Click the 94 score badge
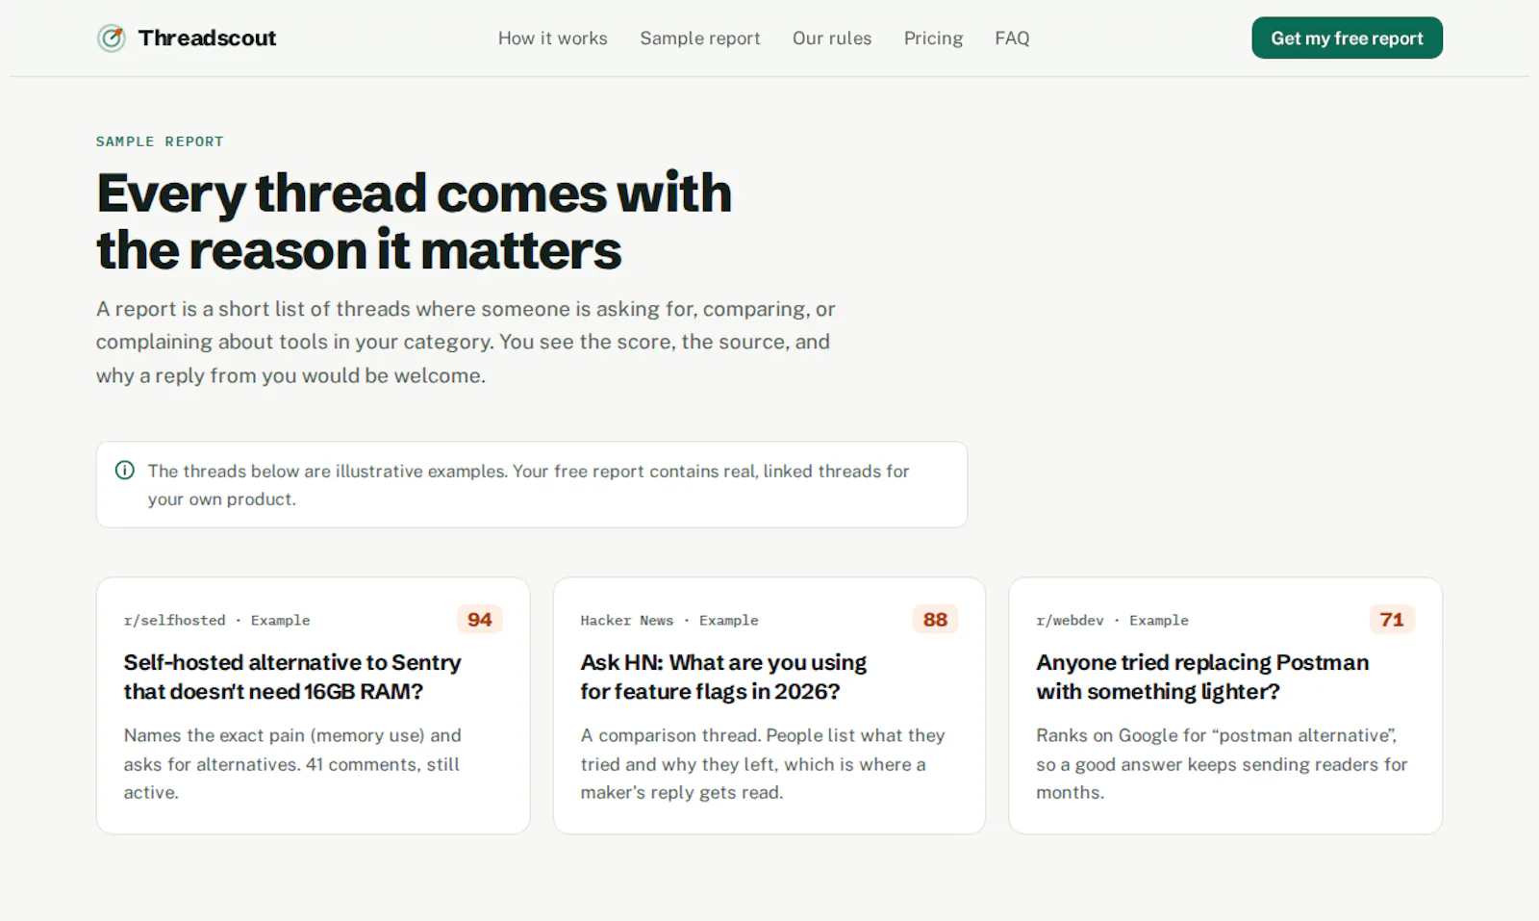Viewport: 1539px width, 921px height. point(480,620)
